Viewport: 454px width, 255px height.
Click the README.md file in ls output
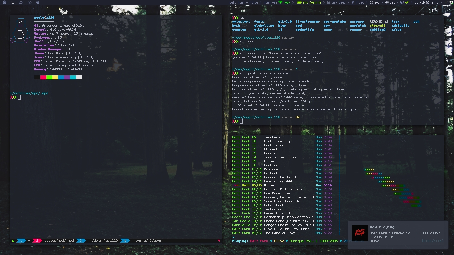(x=379, y=22)
